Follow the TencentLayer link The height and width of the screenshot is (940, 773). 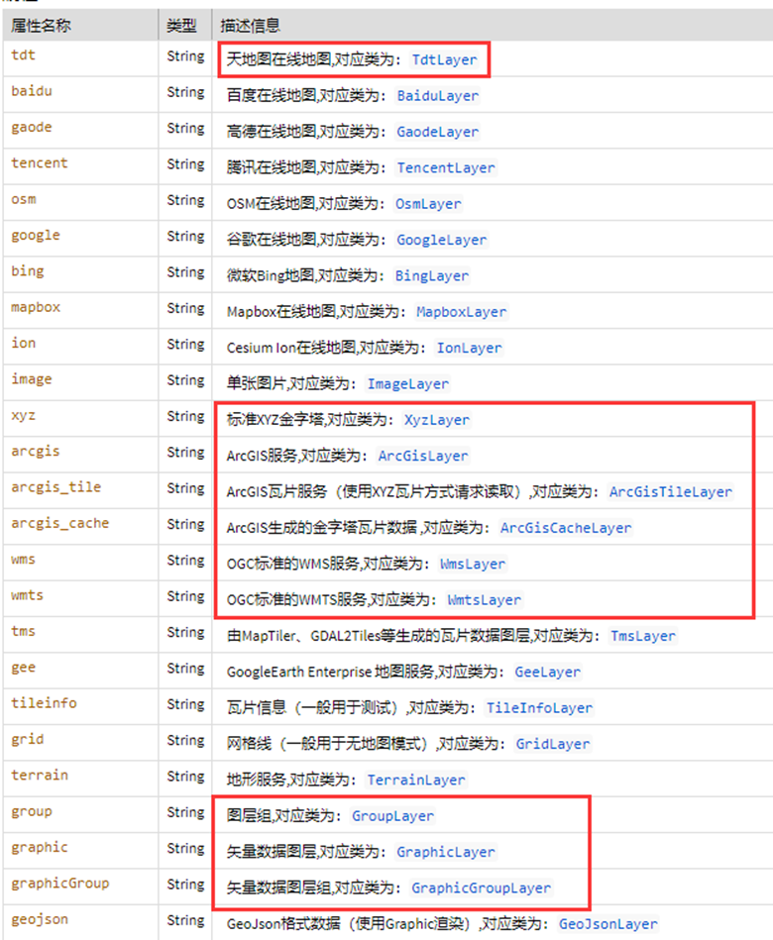pos(445,167)
